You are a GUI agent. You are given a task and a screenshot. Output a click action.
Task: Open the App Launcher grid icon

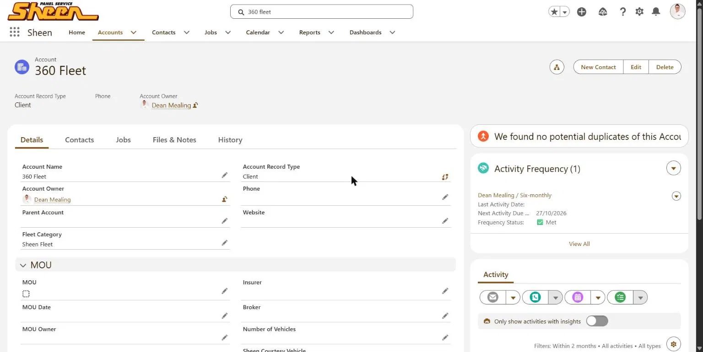[x=15, y=32]
